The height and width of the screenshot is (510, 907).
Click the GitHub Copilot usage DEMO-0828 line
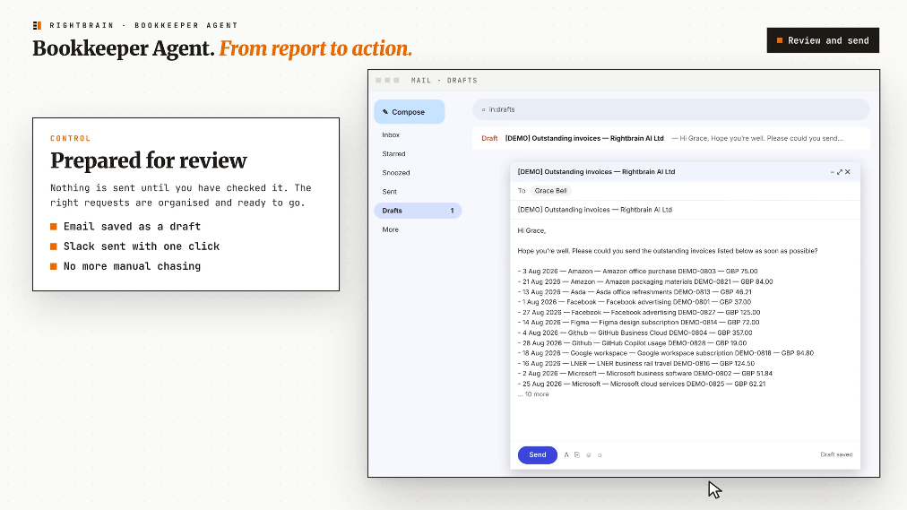[632, 343]
